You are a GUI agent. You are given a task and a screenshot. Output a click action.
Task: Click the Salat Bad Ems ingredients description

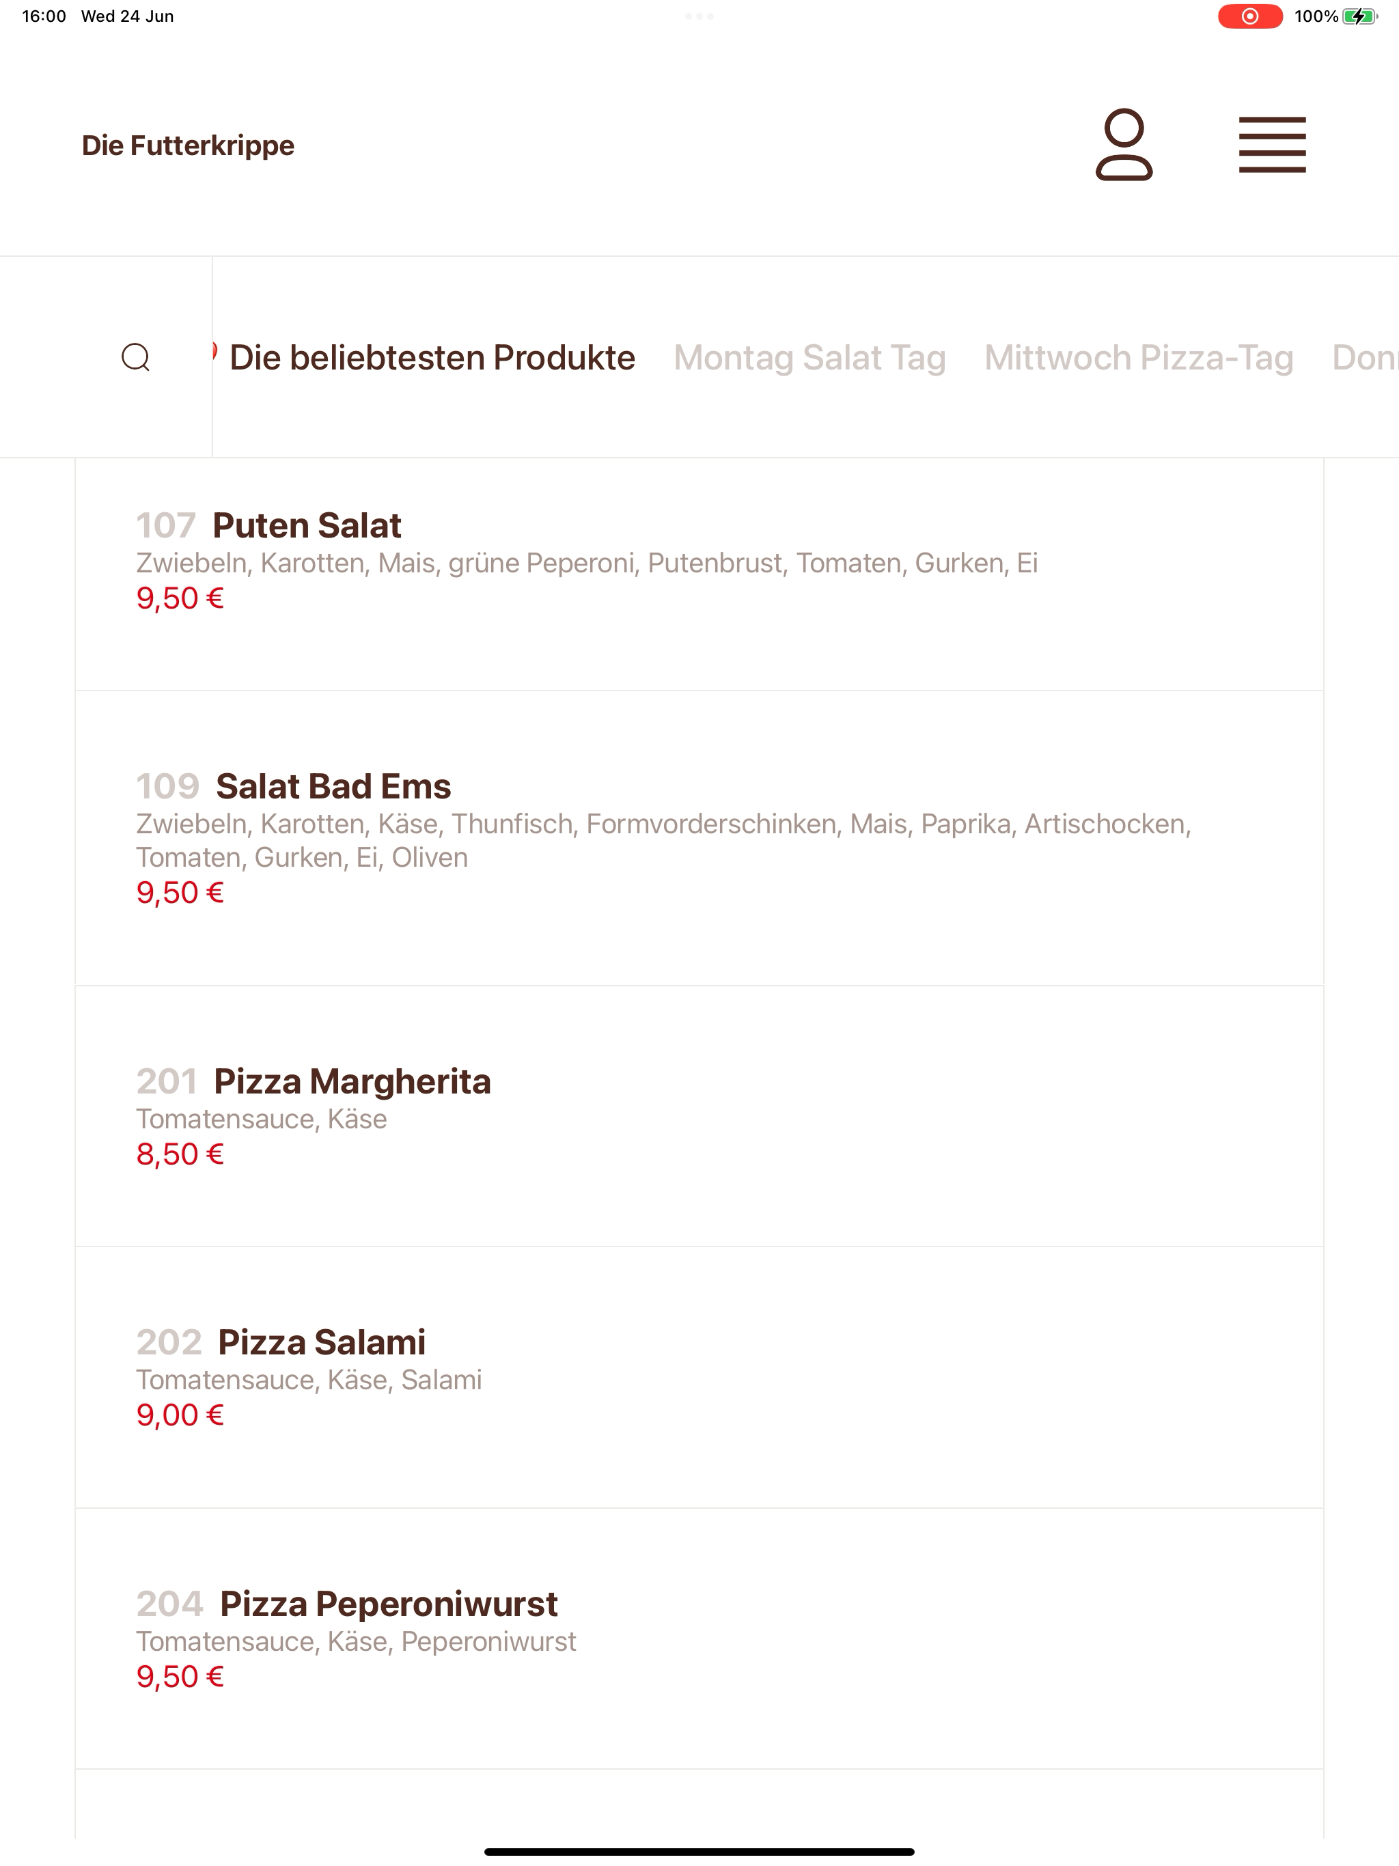[x=663, y=840]
